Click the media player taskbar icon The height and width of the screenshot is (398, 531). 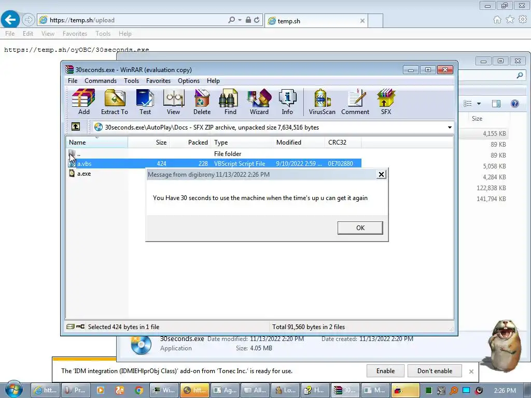click(101, 390)
